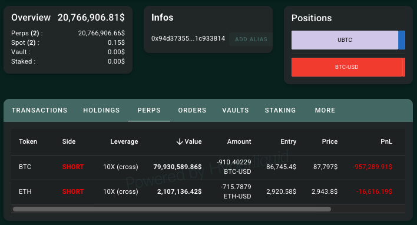
Task: Click the ETH token cell
Action: (25, 191)
